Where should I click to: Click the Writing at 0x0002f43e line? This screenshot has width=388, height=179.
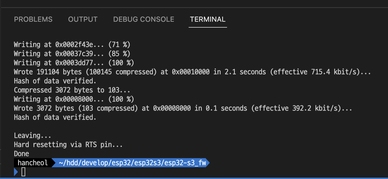pyautogui.click(x=72, y=44)
